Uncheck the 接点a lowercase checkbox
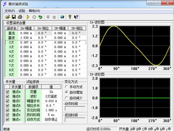 [7, 110]
